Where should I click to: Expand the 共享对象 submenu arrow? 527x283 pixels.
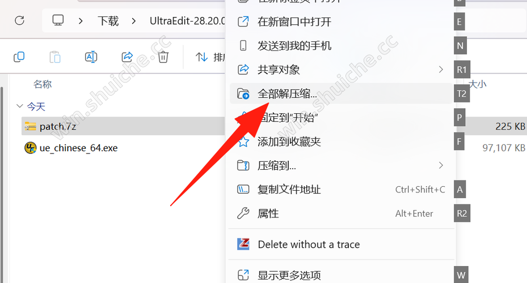pos(441,70)
